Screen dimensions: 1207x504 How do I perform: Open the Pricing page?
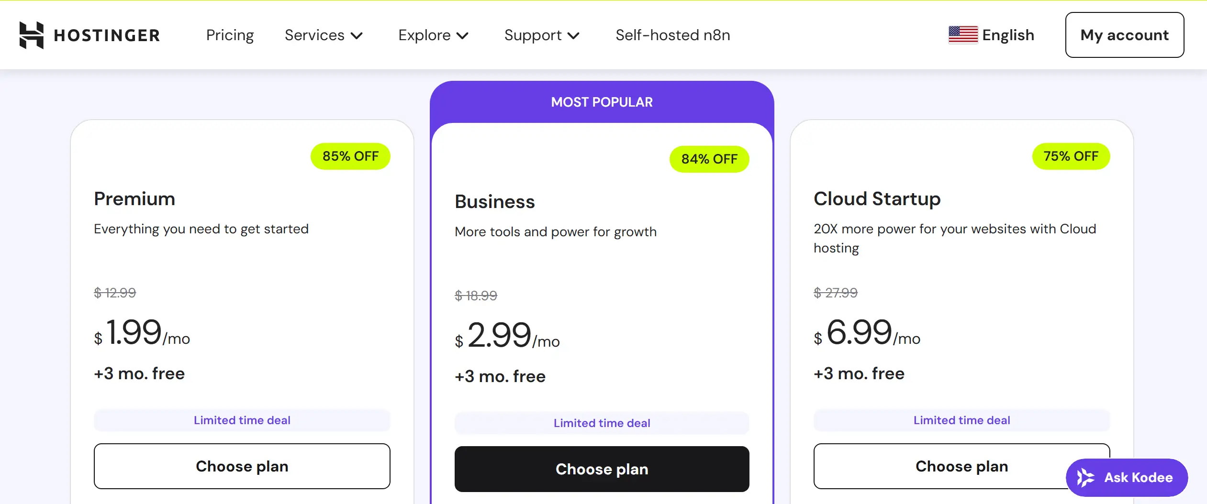pyautogui.click(x=230, y=35)
